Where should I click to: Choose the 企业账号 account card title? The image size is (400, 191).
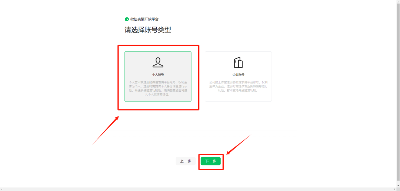238,75
